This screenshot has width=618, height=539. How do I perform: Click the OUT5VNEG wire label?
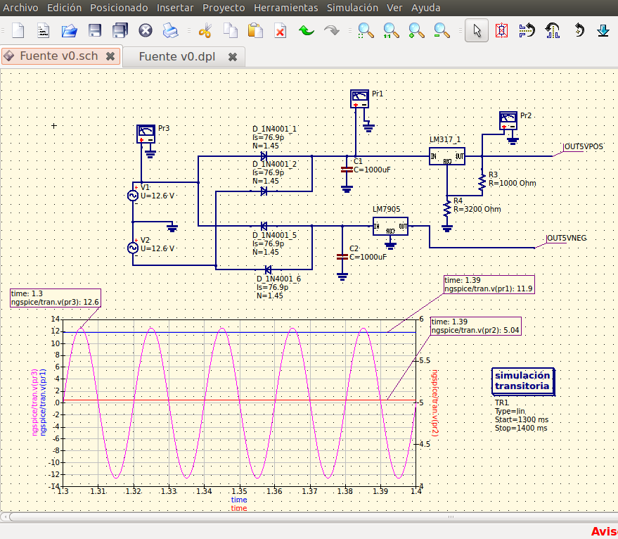pos(567,238)
